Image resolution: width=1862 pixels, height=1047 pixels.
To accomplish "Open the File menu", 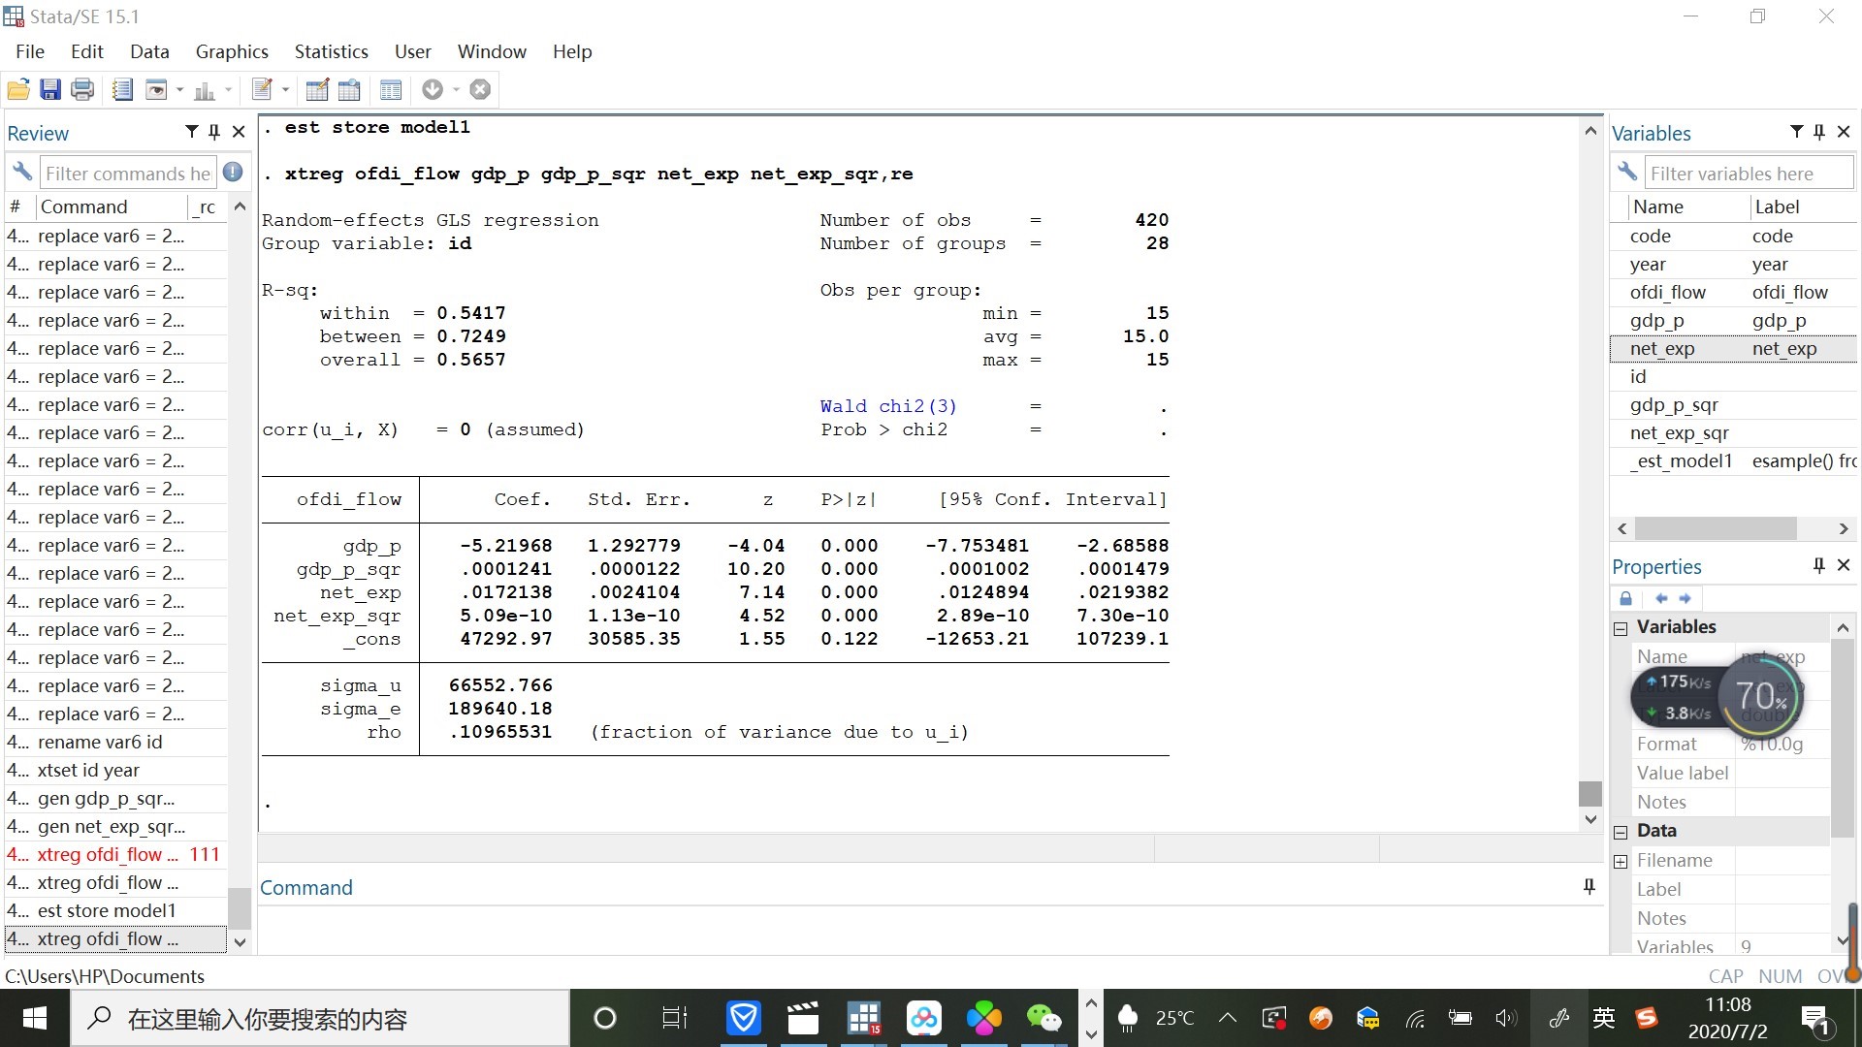I will pyautogui.click(x=30, y=51).
